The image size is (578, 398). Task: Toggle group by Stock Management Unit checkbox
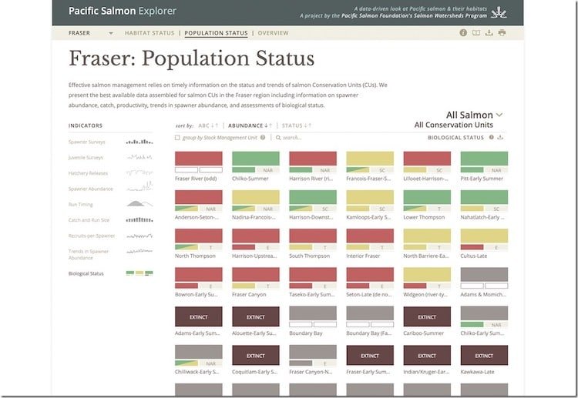(x=177, y=138)
